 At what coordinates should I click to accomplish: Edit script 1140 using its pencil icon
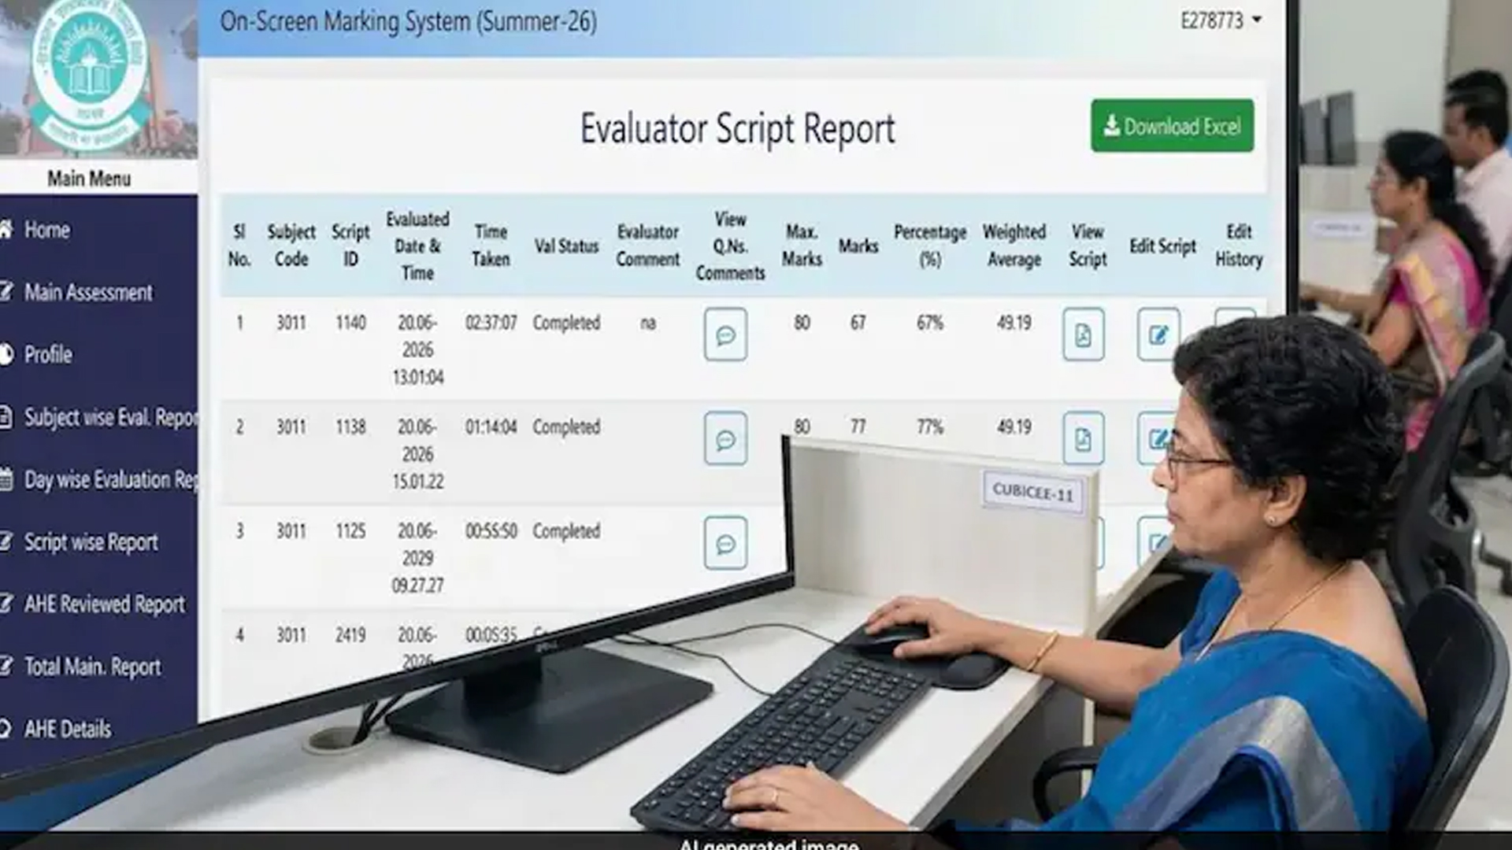click(1158, 334)
